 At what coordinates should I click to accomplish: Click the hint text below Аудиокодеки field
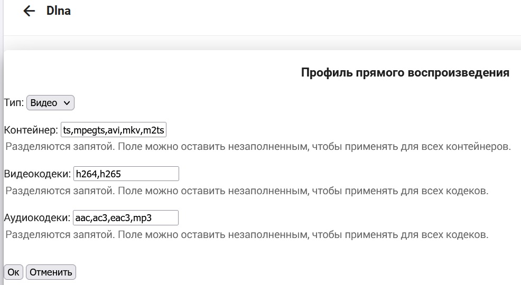tap(247, 234)
